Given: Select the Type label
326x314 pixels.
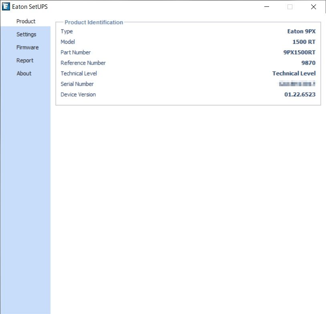Looking at the screenshot, I should tap(67, 31).
